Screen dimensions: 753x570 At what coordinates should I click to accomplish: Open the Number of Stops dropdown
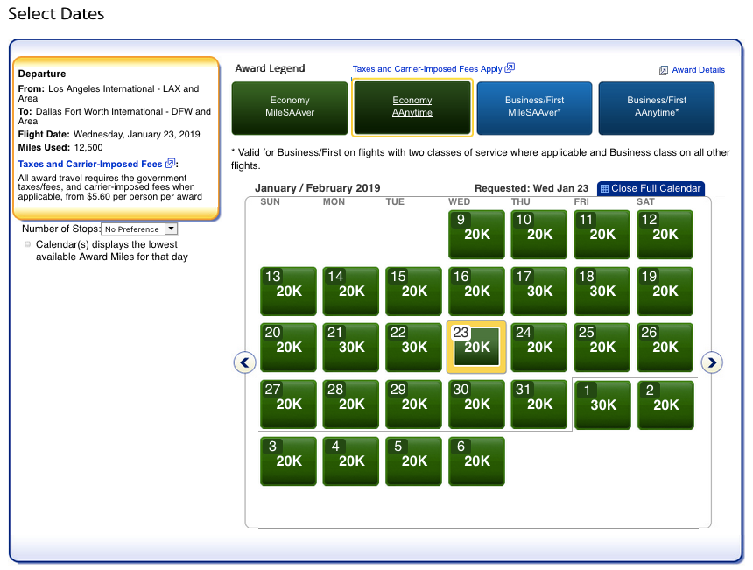pos(140,229)
